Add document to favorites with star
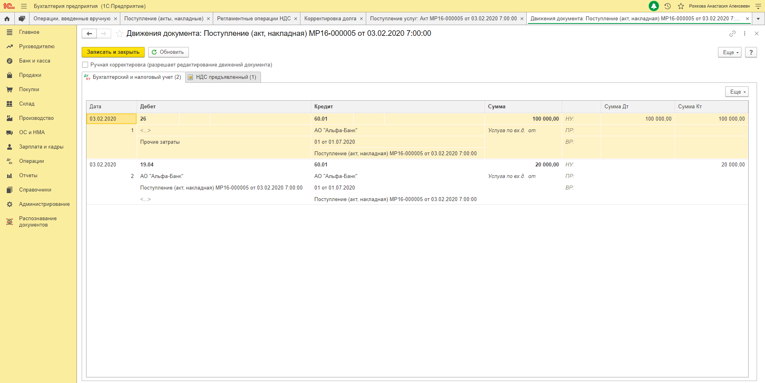Viewport: 765px width, 383px height. (119, 34)
